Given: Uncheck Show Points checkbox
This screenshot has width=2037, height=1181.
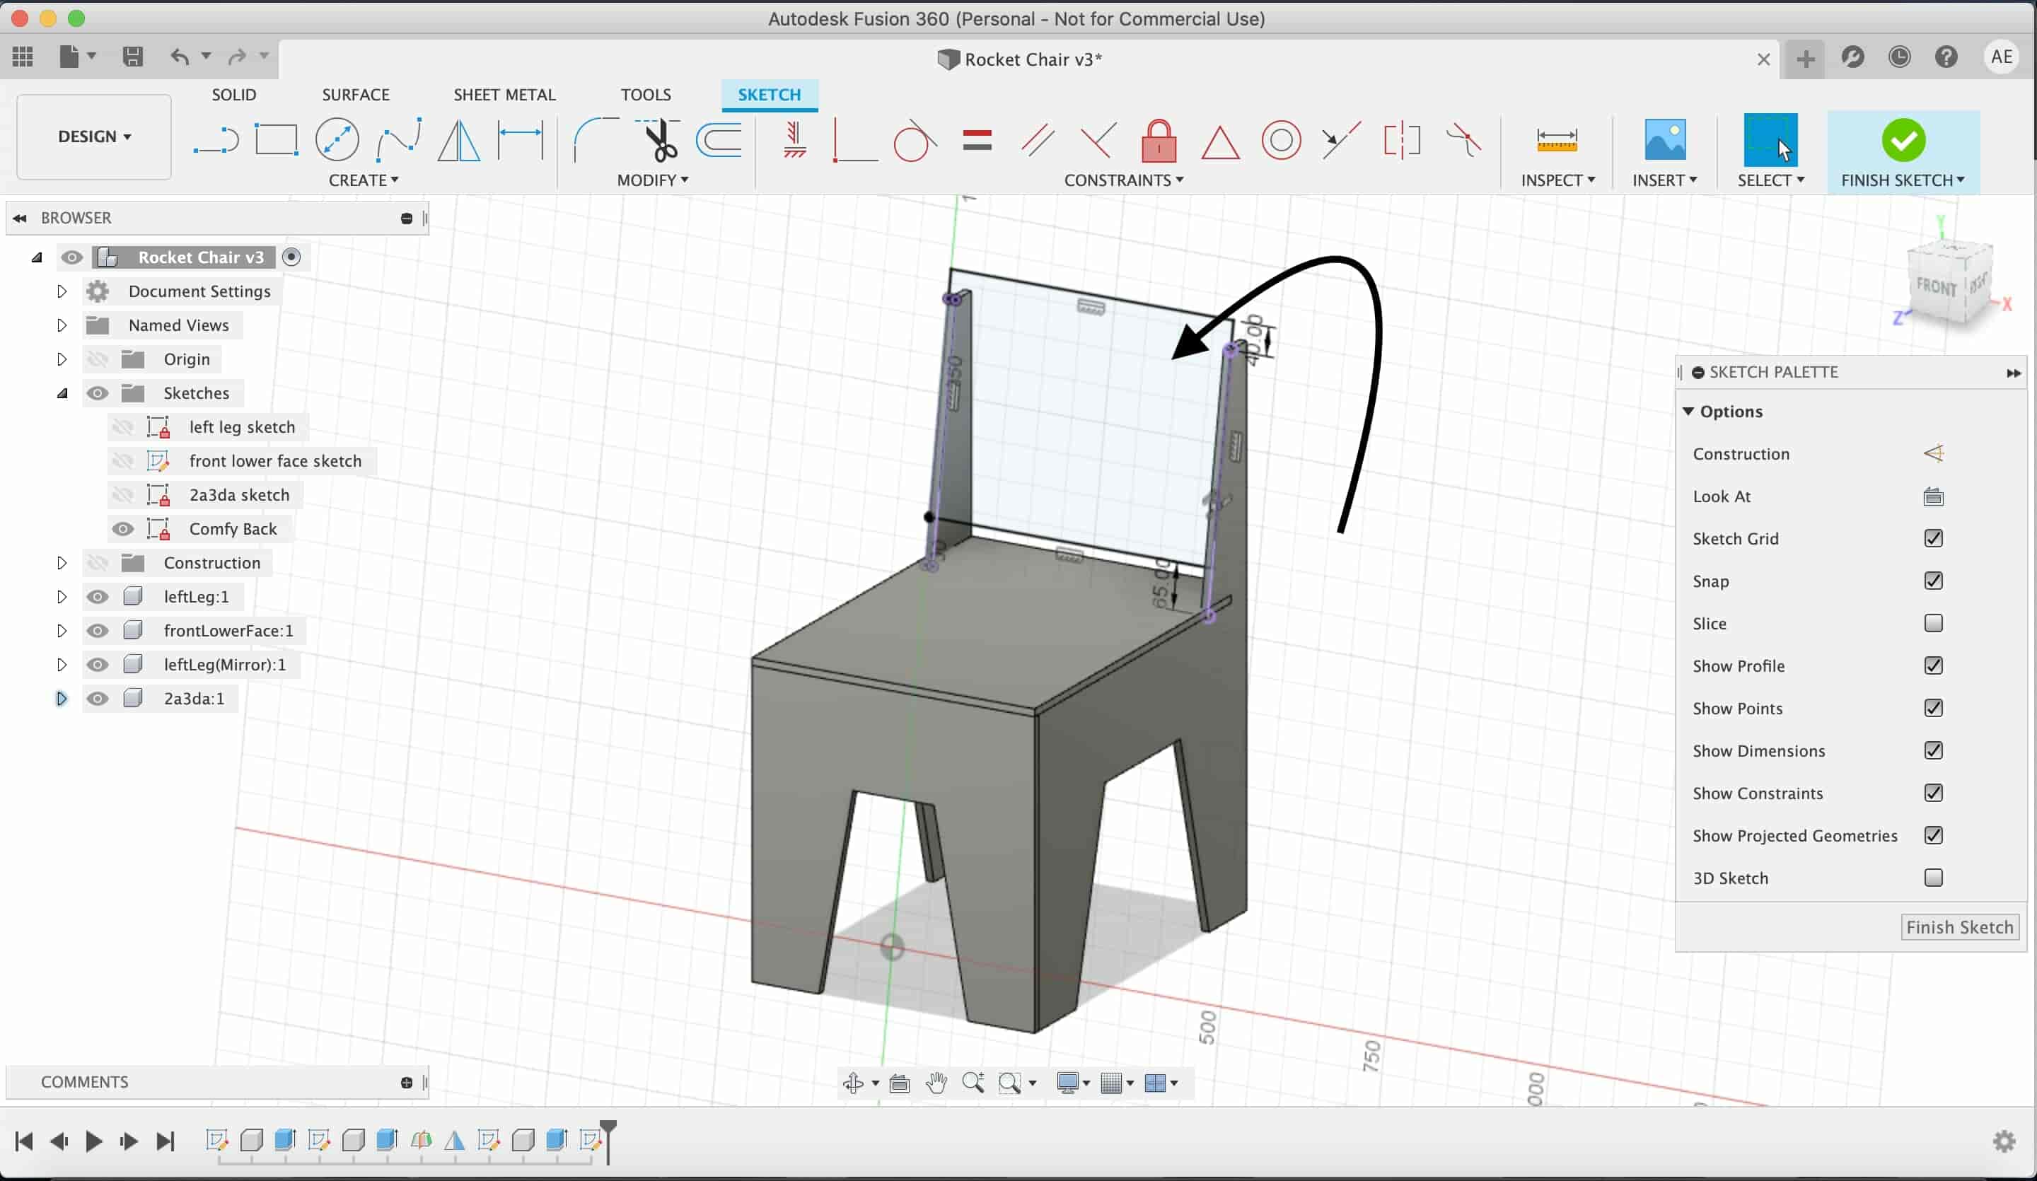Looking at the screenshot, I should click(1933, 708).
